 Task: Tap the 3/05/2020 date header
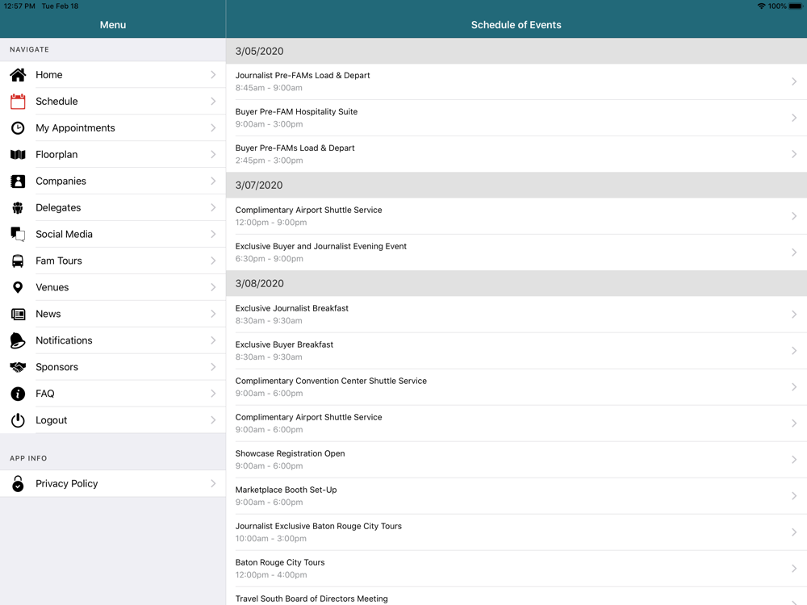click(x=516, y=51)
